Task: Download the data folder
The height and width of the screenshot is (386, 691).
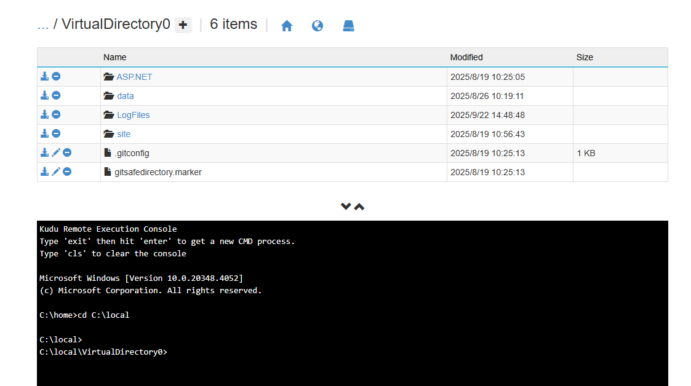Action: pos(44,95)
